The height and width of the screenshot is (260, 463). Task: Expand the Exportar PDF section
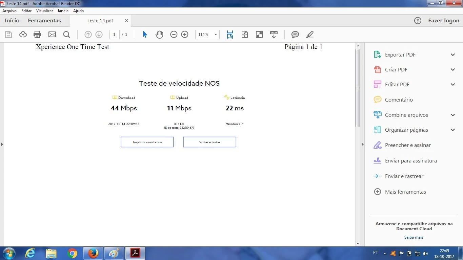(452, 55)
